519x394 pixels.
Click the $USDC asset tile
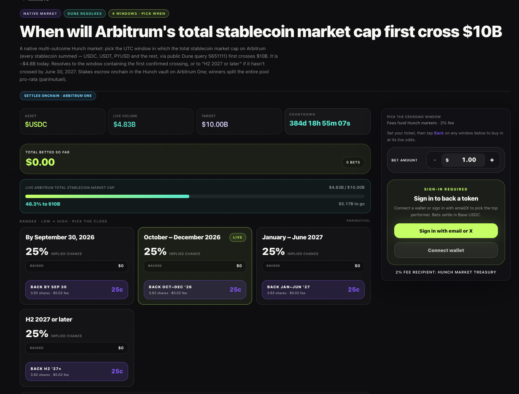coord(62,121)
